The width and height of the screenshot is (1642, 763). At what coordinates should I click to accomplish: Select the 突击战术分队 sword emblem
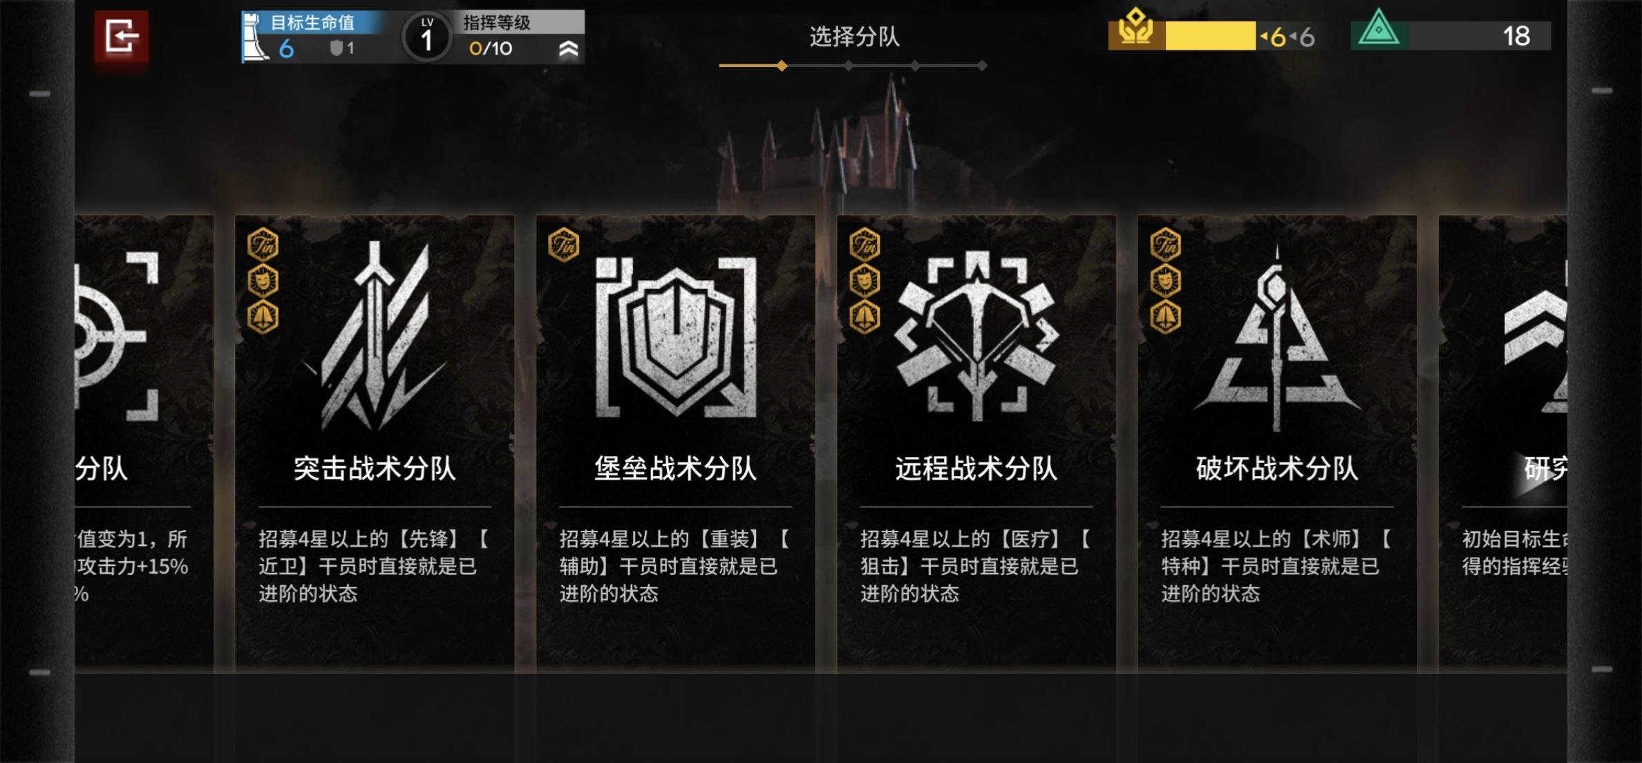tap(374, 337)
